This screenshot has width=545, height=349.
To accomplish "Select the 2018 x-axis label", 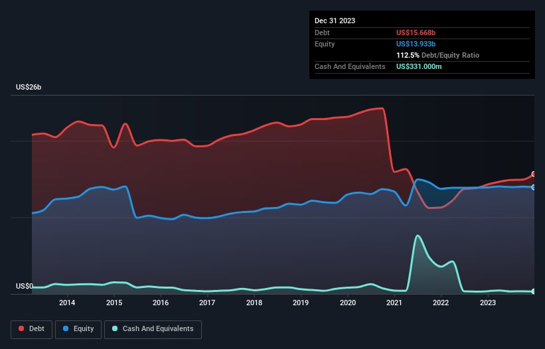I will (254, 303).
